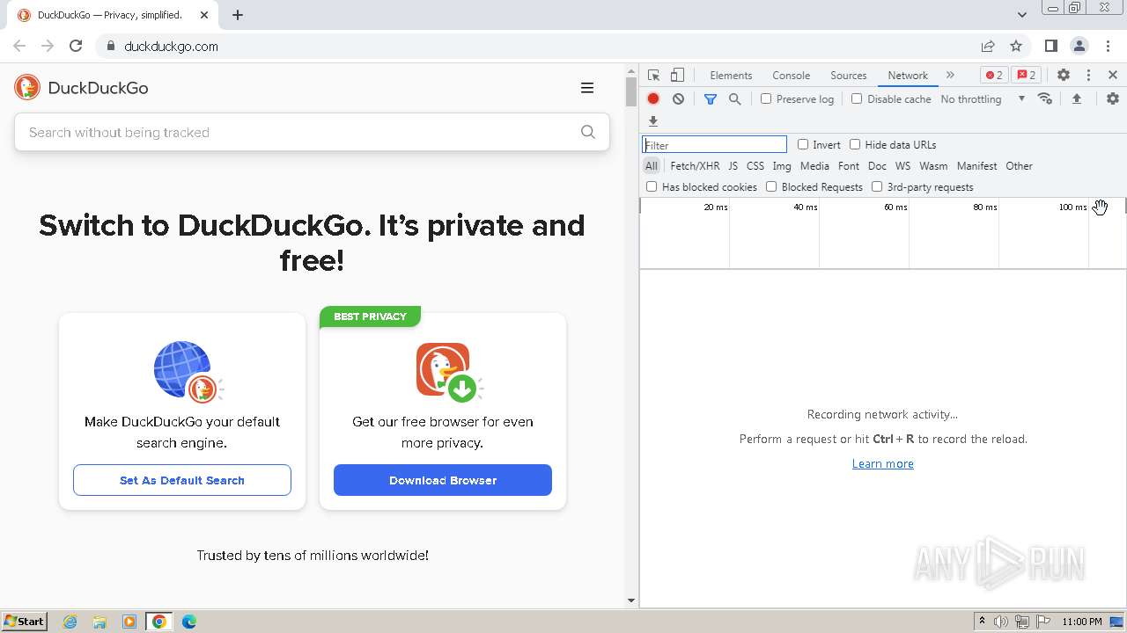Show hidden system tray icons

tap(982, 622)
